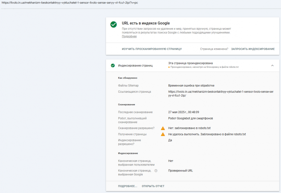Click ОТКРЫТЬ ОТЧЕТ button
This screenshot has height=193, width=281.
coord(153,186)
